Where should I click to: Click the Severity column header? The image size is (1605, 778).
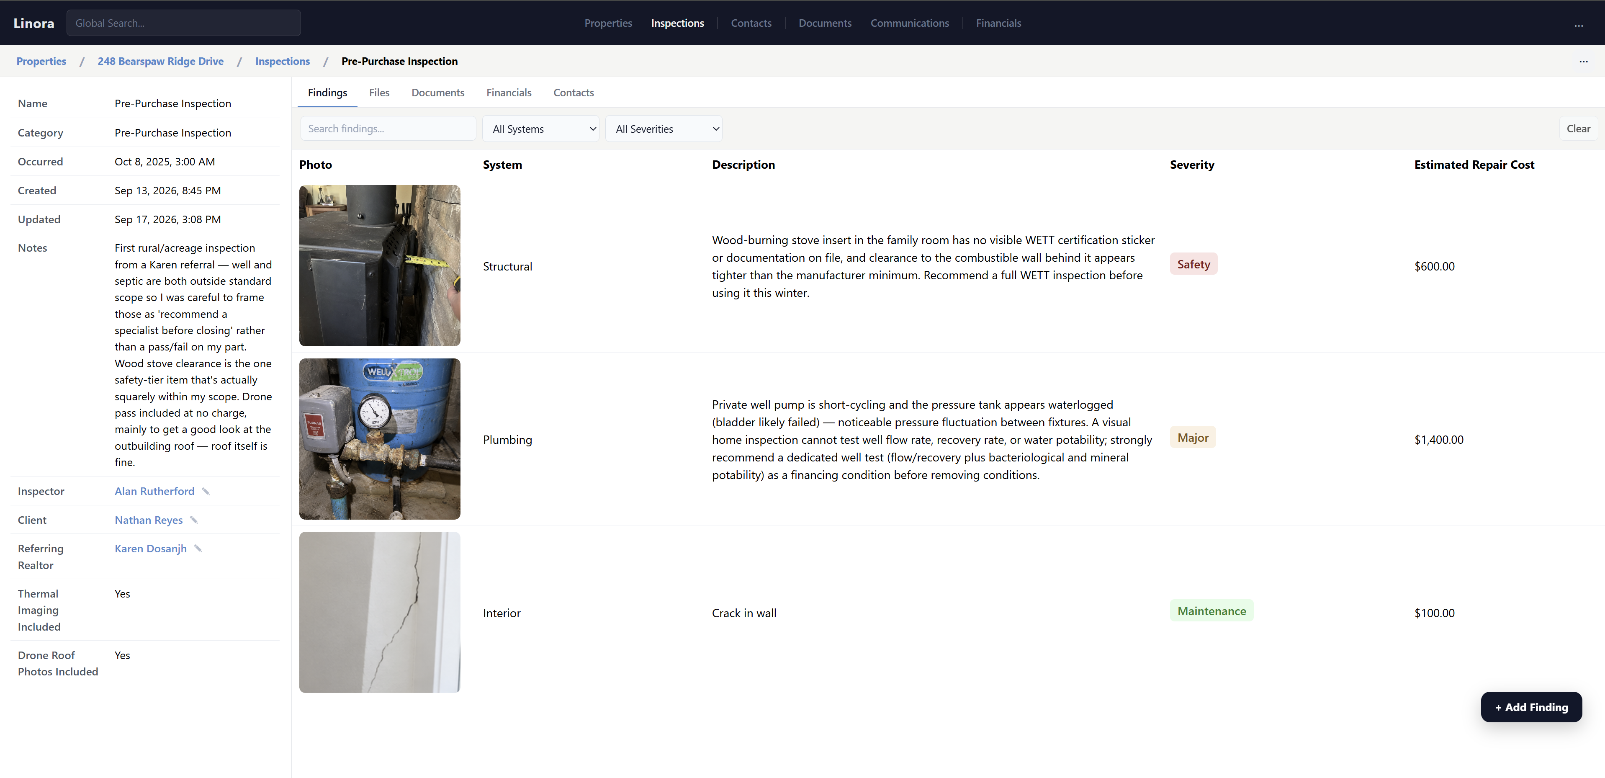point(1191,165)
